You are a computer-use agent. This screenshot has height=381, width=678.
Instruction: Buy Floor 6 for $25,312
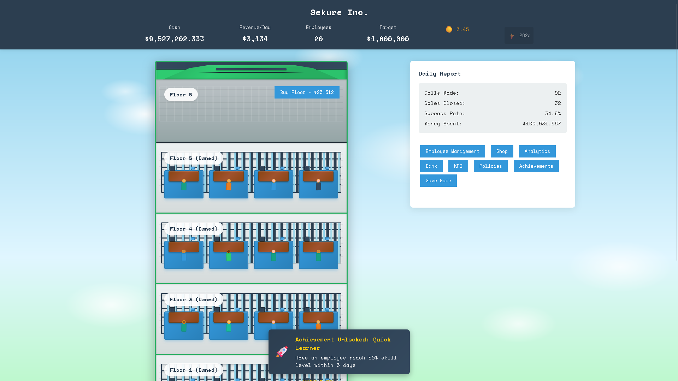[307, 92]
